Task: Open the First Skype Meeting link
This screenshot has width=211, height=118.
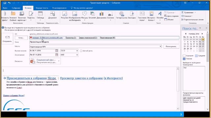Action: pyautogui.click(x=14, y=95)
